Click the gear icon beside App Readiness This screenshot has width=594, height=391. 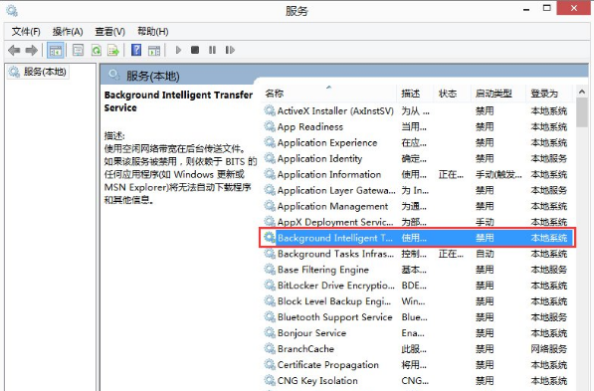pos(270,126)
